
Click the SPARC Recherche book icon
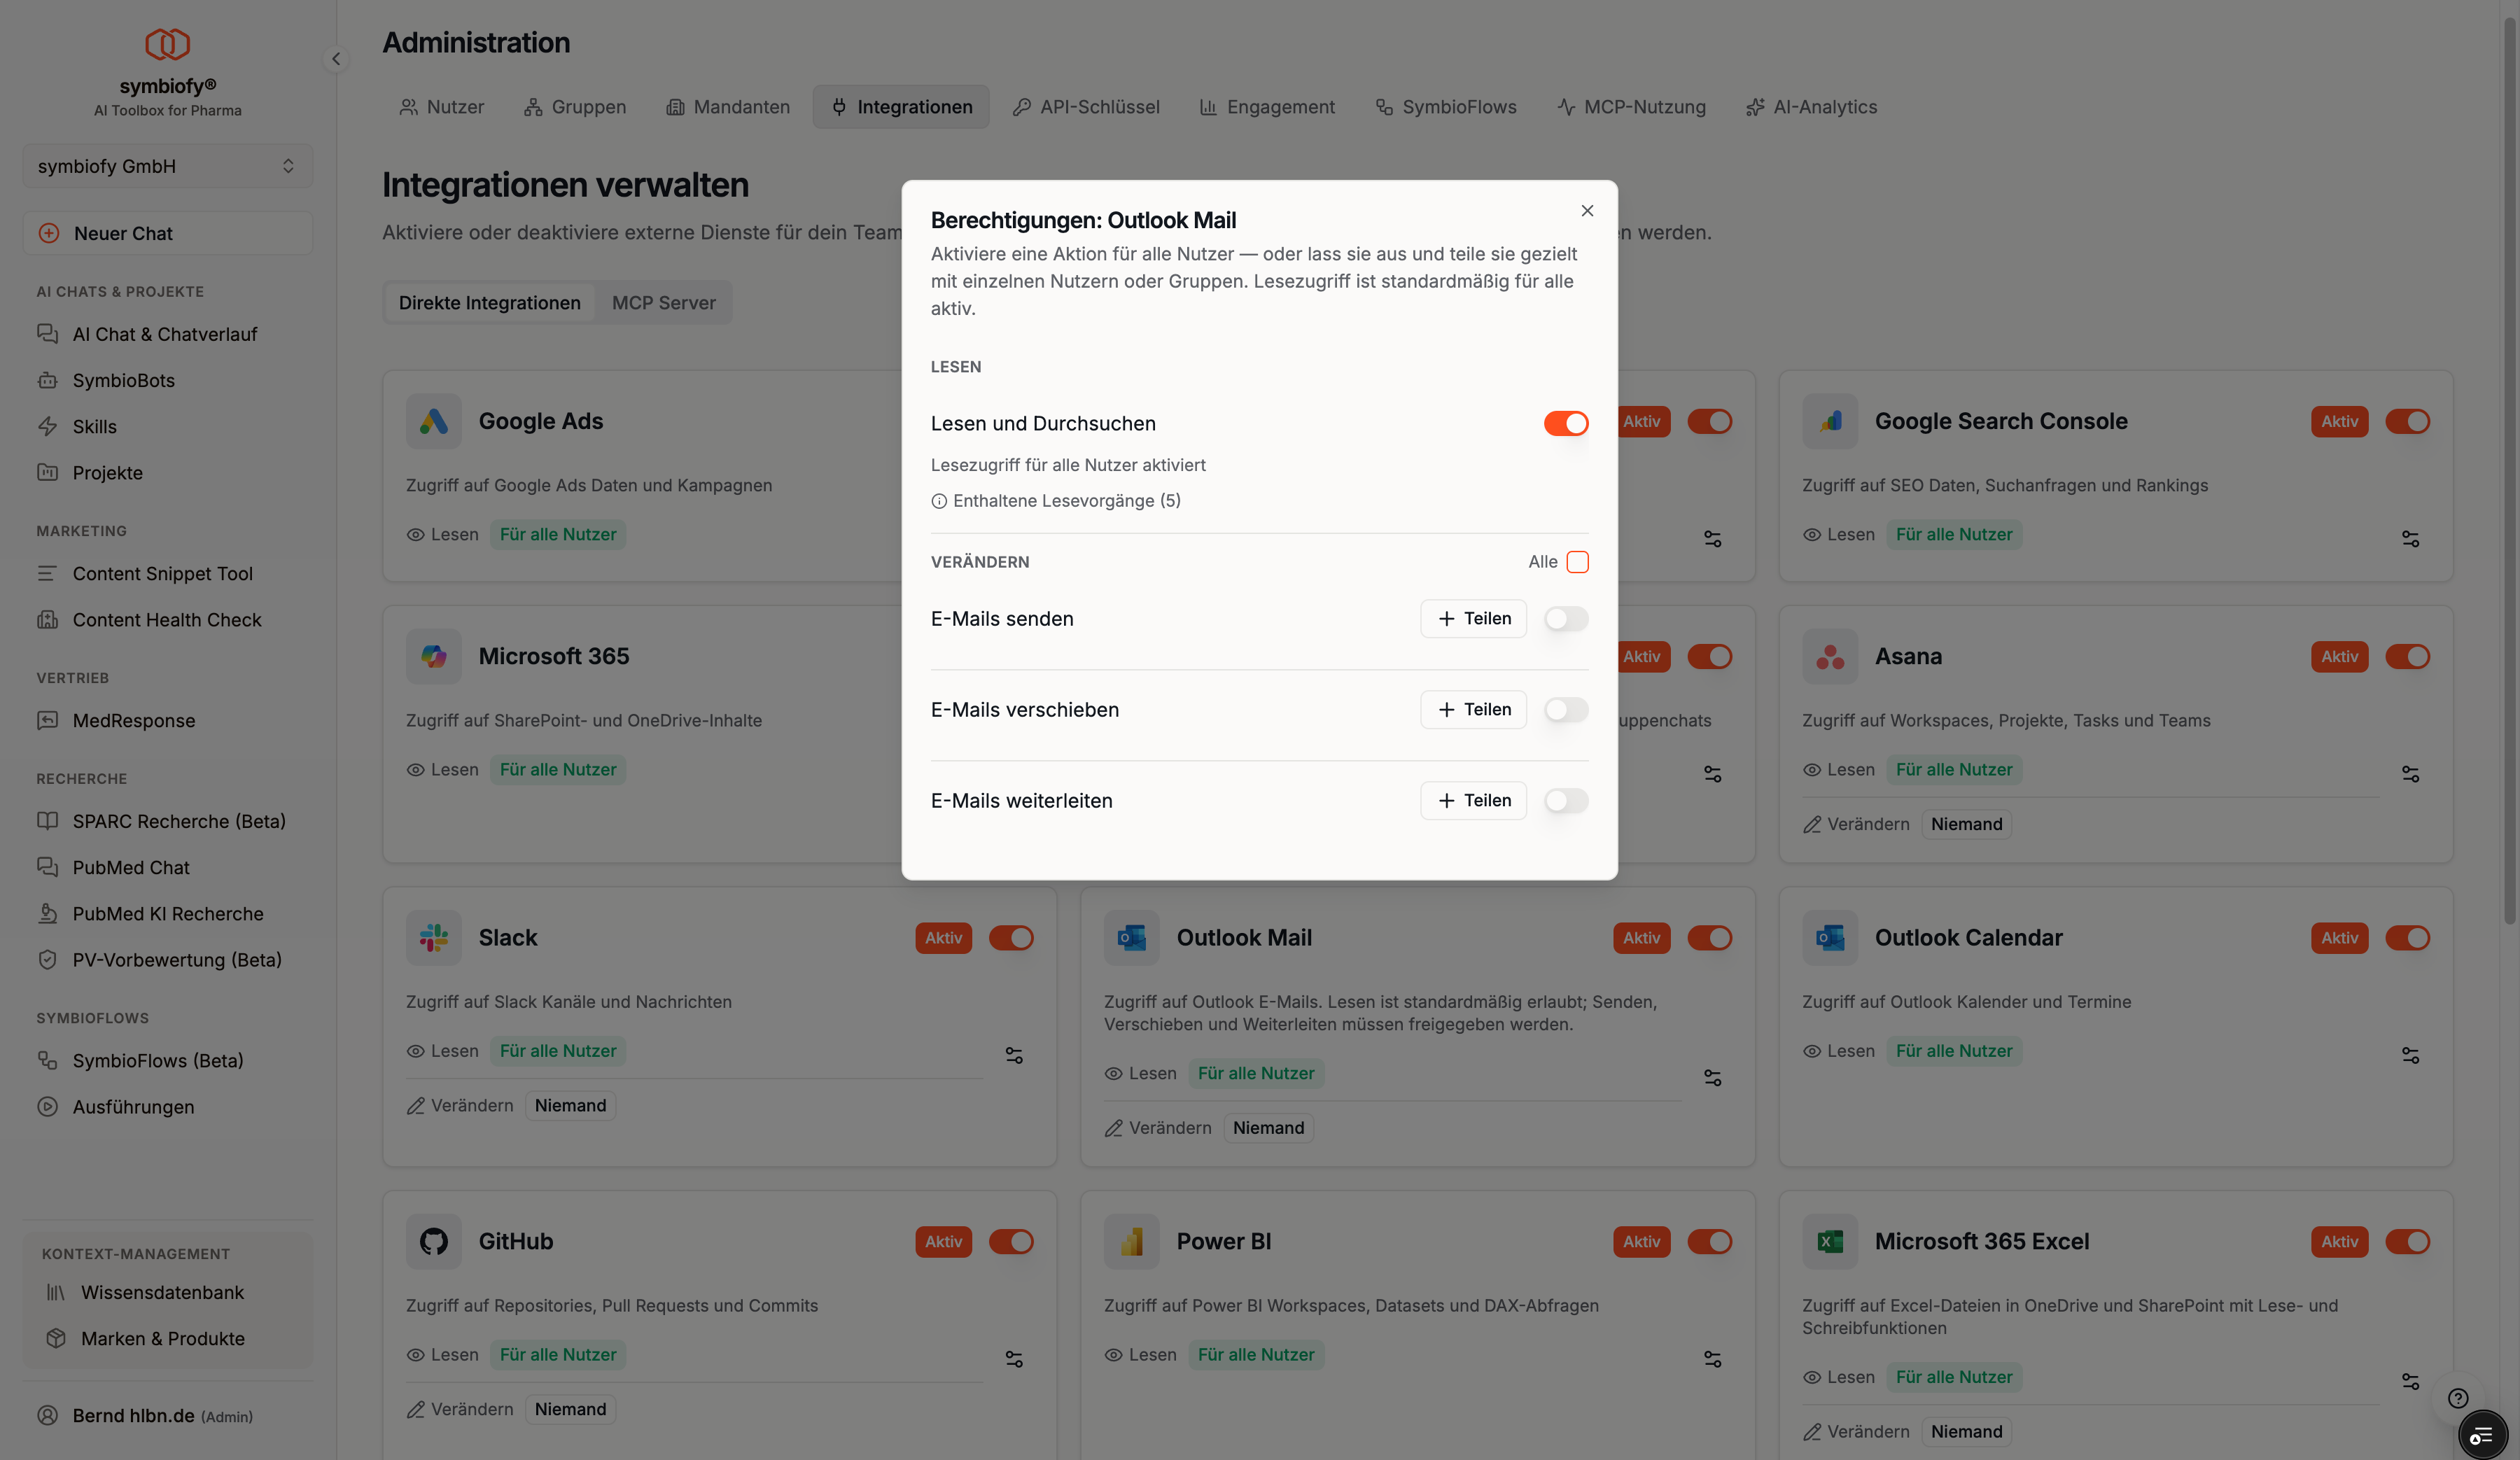(x=47, y=821)
